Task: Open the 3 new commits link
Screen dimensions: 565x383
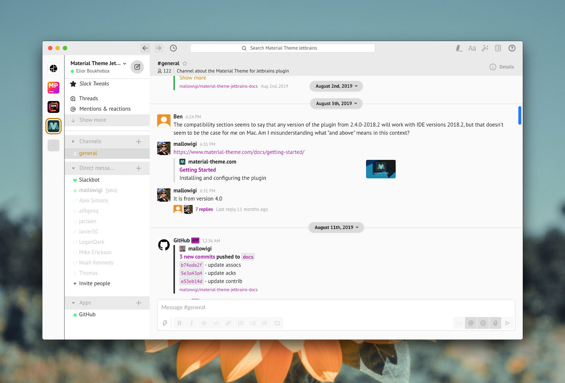Action: pos(197,257)
